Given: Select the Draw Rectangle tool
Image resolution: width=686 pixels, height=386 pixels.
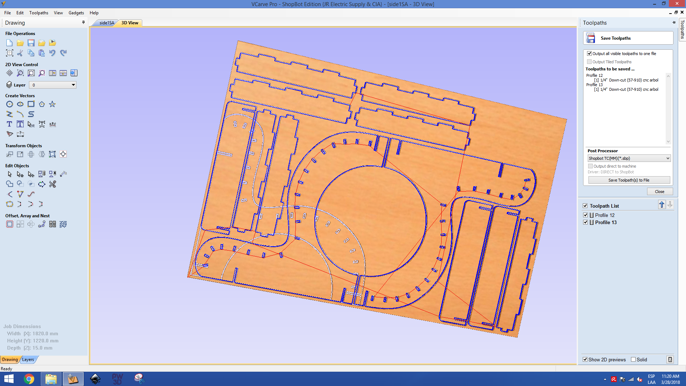Looking at the screenshot, I should pos(31,104).
